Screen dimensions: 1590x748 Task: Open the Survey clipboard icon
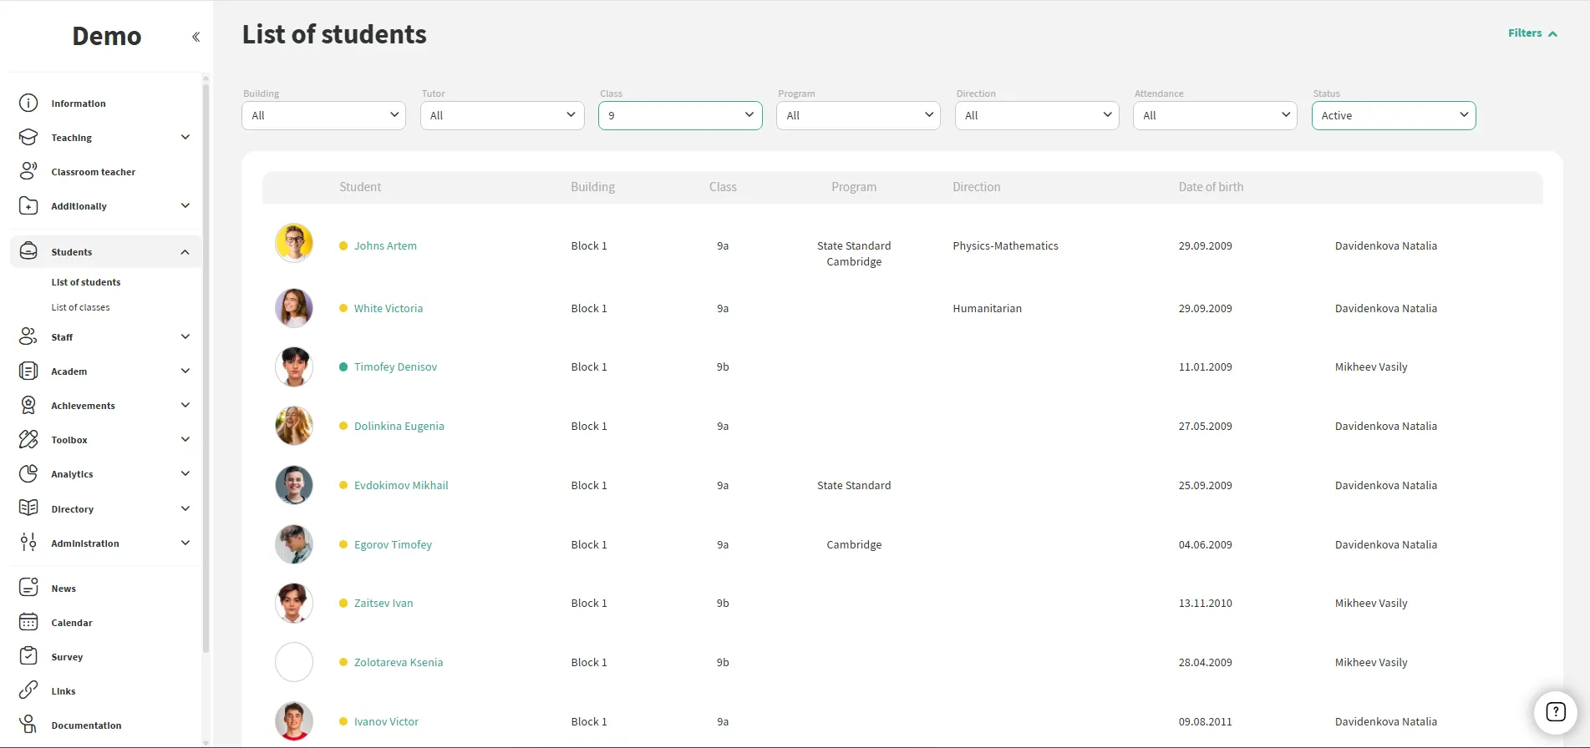point(28,656)
